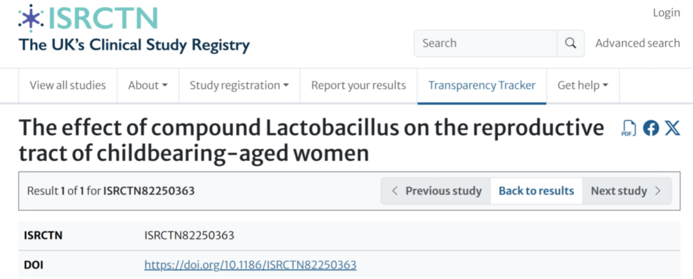
Task: Go to View all studies
Action: coord(67,85)
